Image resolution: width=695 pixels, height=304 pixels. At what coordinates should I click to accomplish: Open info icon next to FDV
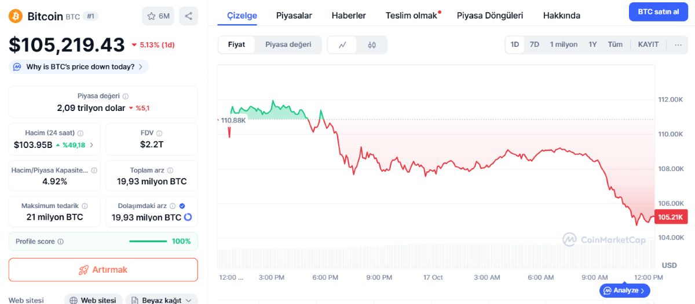point(159,133)
